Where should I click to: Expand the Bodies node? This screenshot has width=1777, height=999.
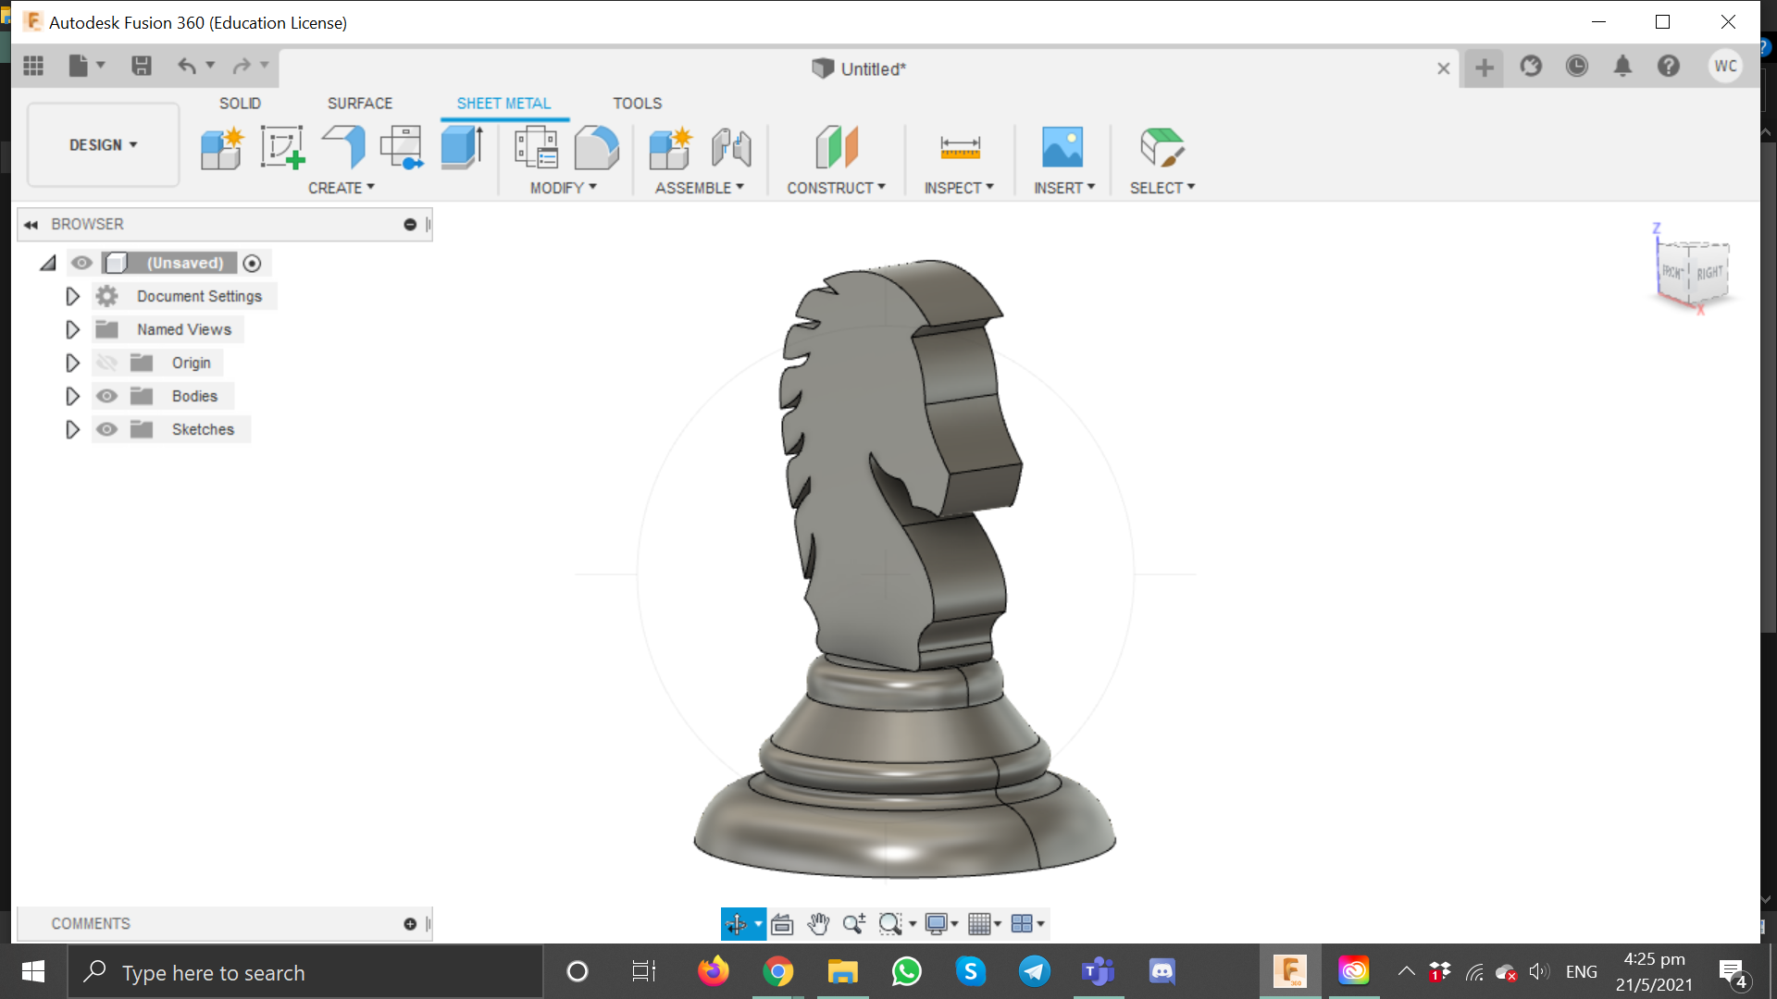click(x=72, y=396)
